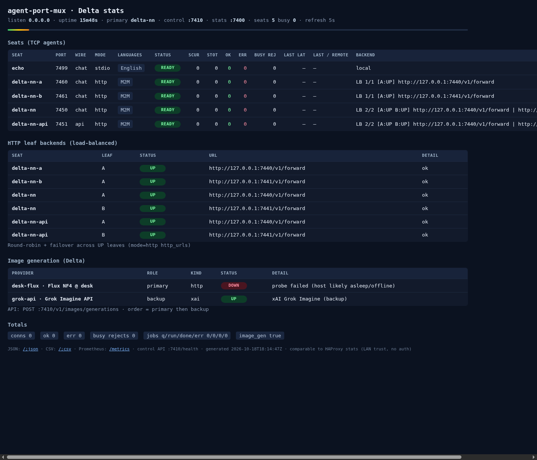Open the /;csv export link
Image resolution: width=537 pixels, height=460 pixels.
pyautogui.click(x=64, y=349)
